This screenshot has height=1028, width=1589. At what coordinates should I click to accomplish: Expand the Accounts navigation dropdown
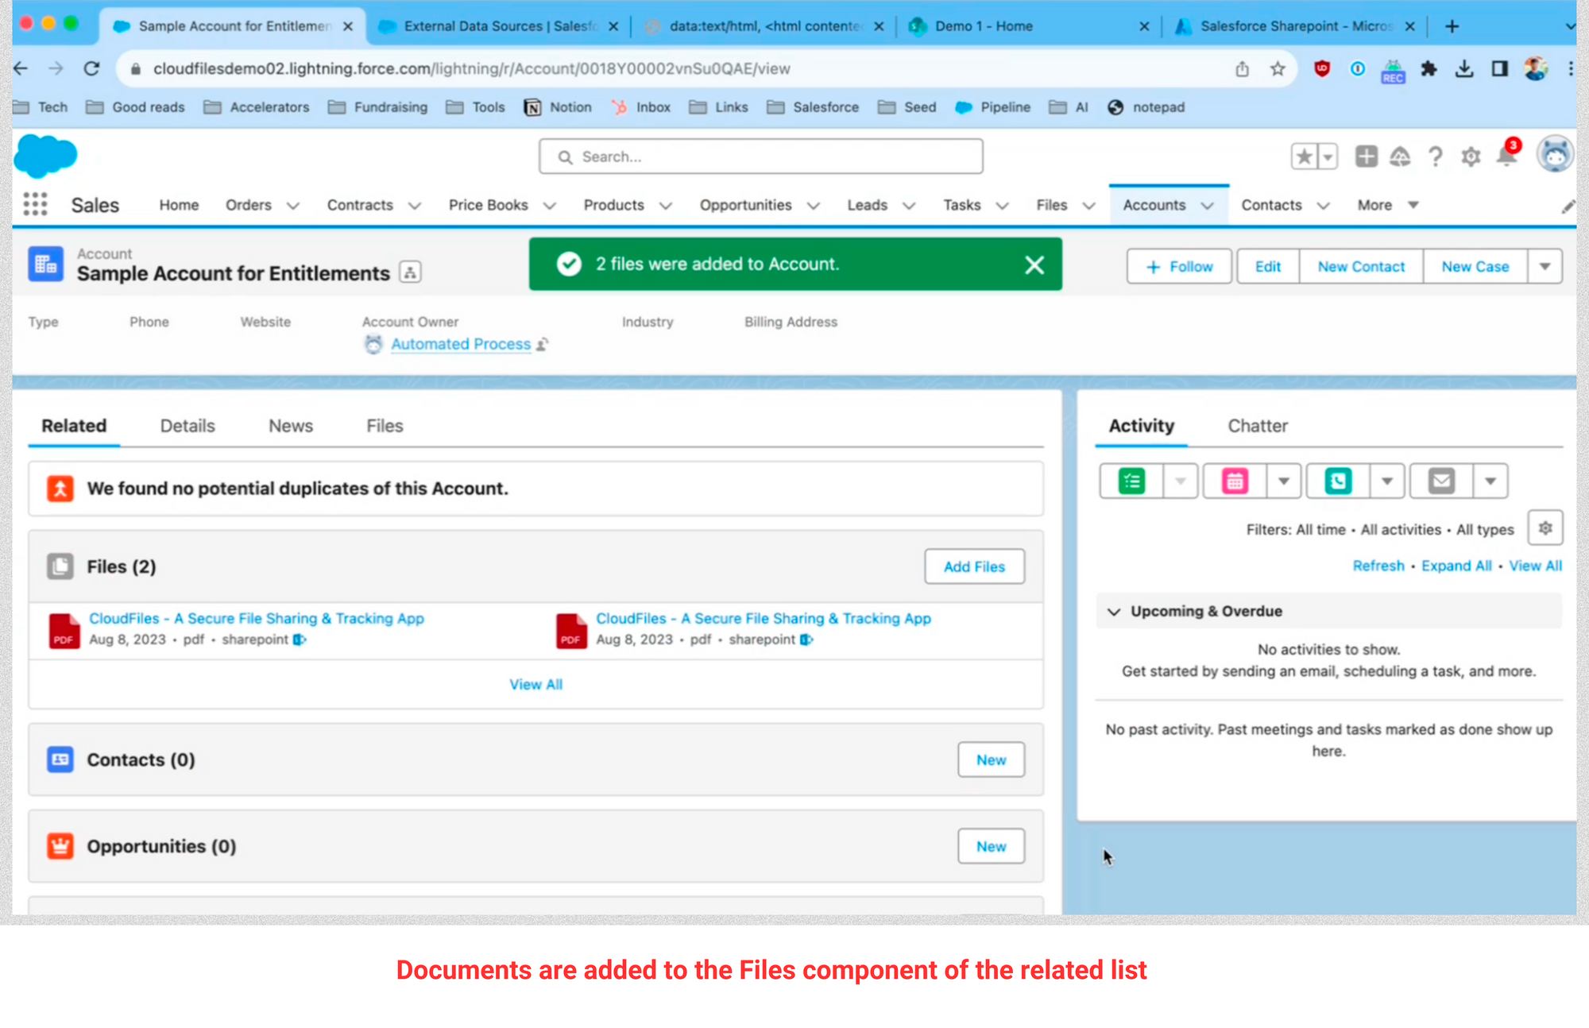[x=1210, y=205]
